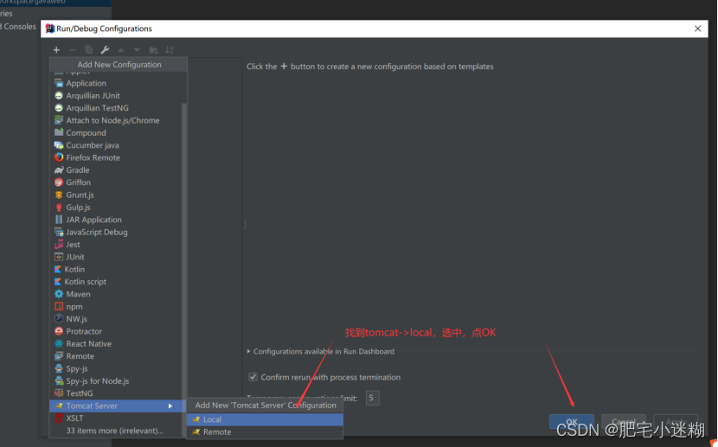Viewport: 718px width, 447px height.
Task: Select the Gulp.js cup icon
Action: tap(59, 207)
